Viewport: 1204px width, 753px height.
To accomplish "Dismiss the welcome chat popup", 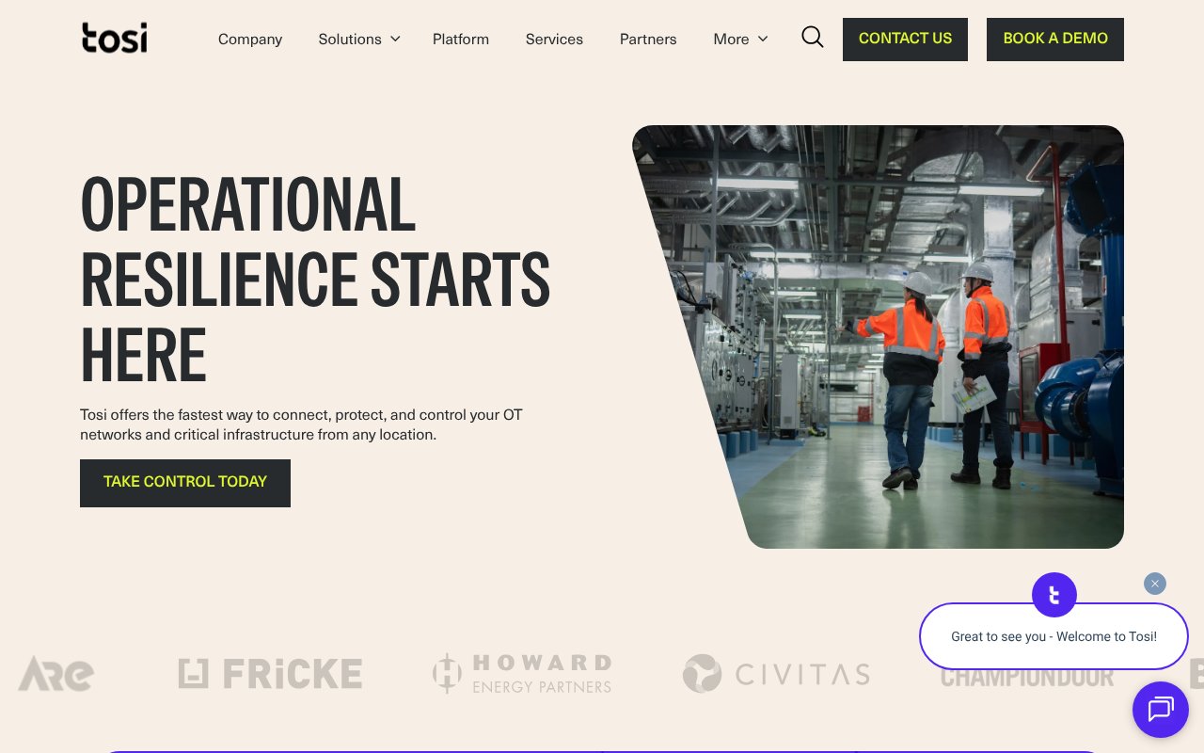I will [1154, 584].
